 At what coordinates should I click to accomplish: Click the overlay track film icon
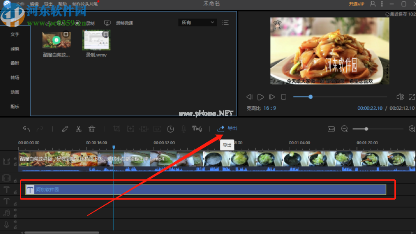[x=6, y=178]
